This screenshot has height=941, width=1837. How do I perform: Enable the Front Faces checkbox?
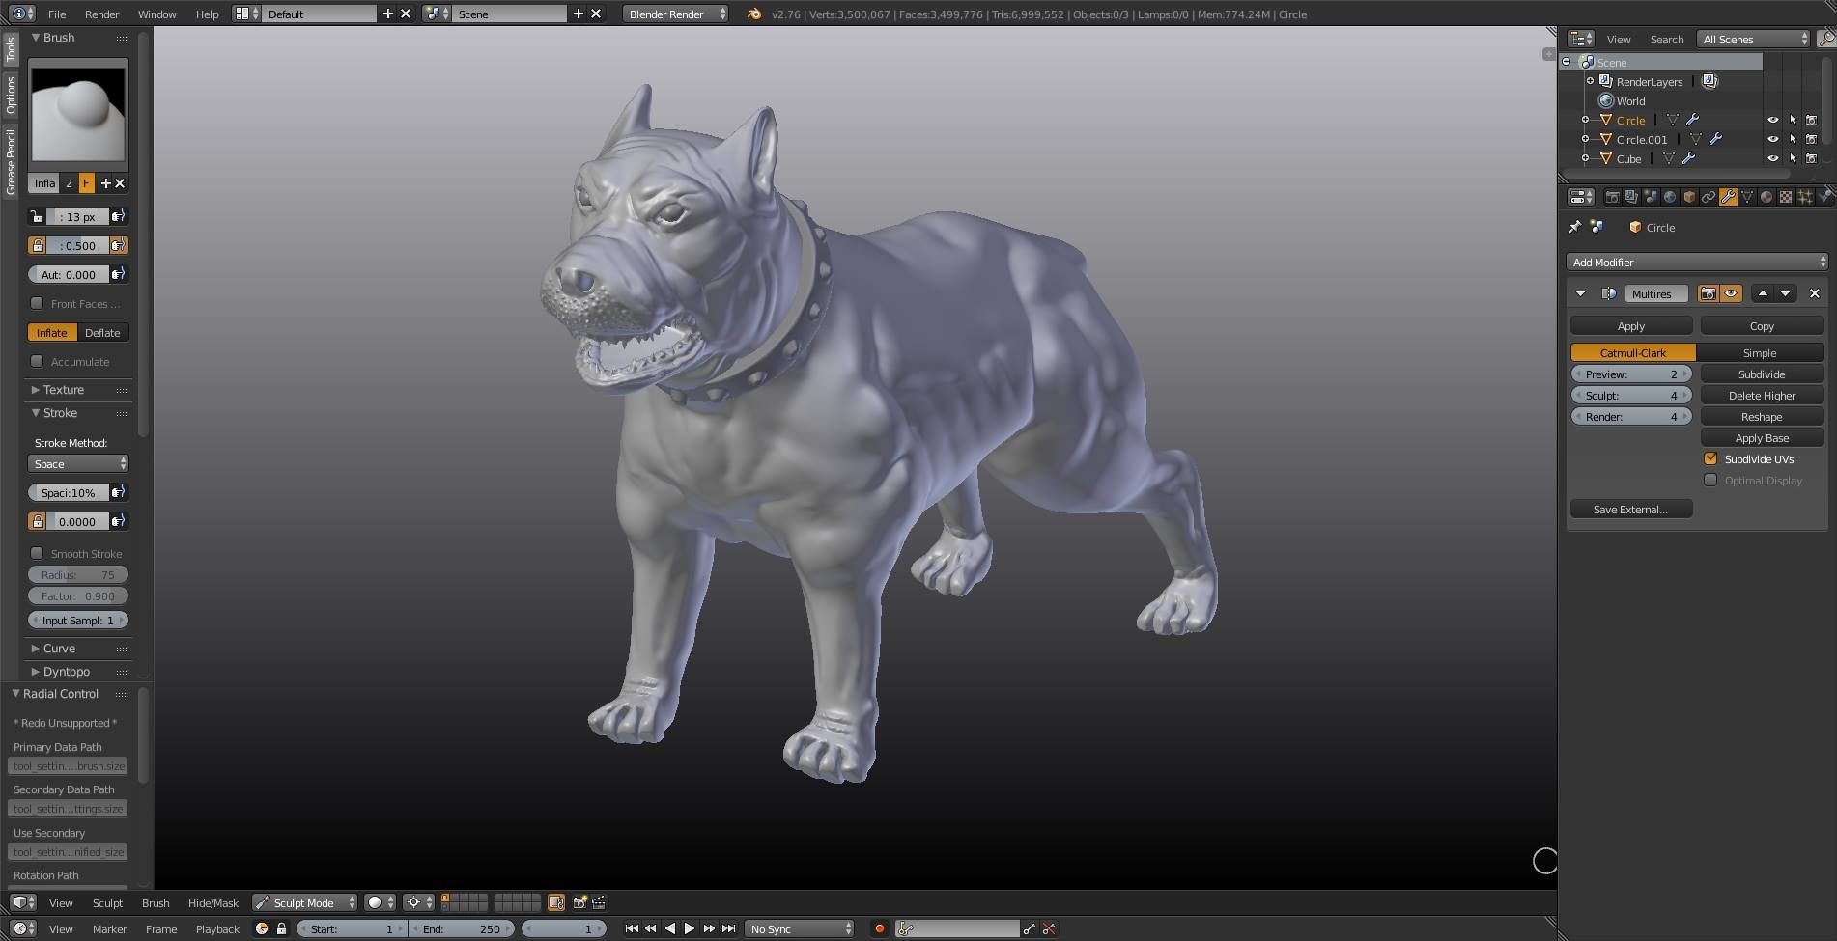click(37, 304)
